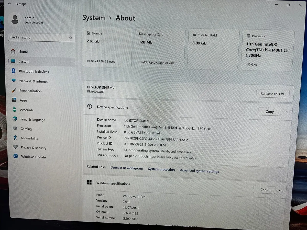Click the Serial number EM0029K7 value
Viewport: 307px width, 230px height.
coord(130,219)
